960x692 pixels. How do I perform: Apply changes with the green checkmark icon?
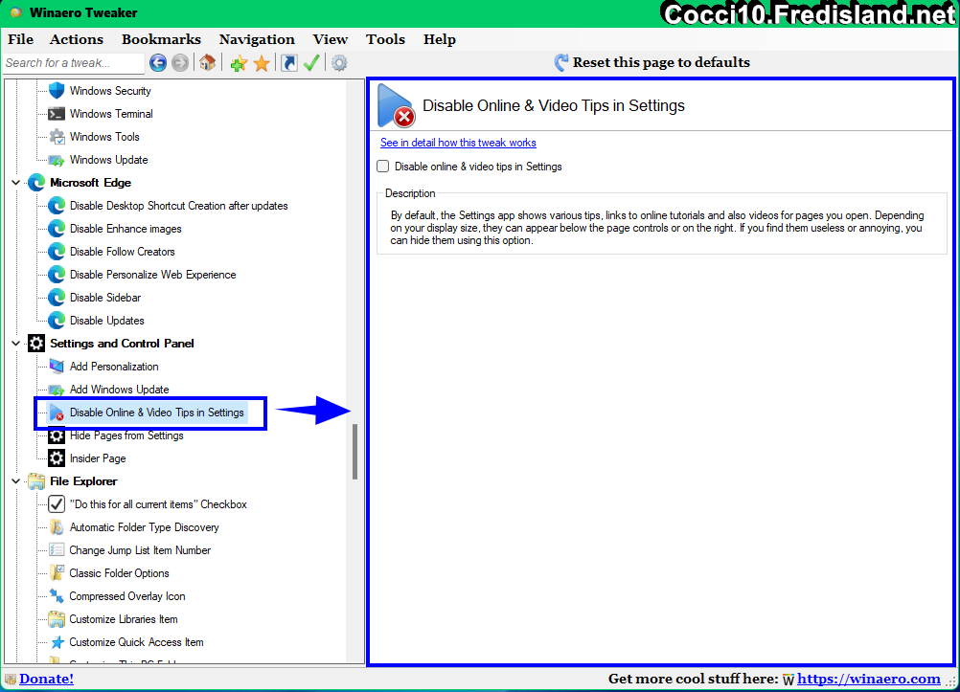(x=311, y=63)
